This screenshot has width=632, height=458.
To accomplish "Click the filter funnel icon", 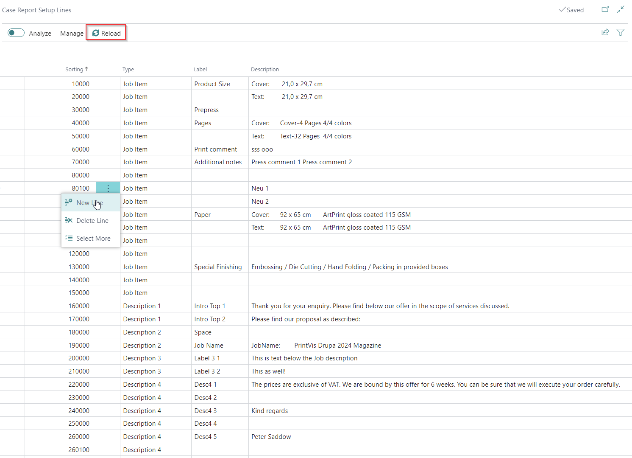I will click(620, 32).
